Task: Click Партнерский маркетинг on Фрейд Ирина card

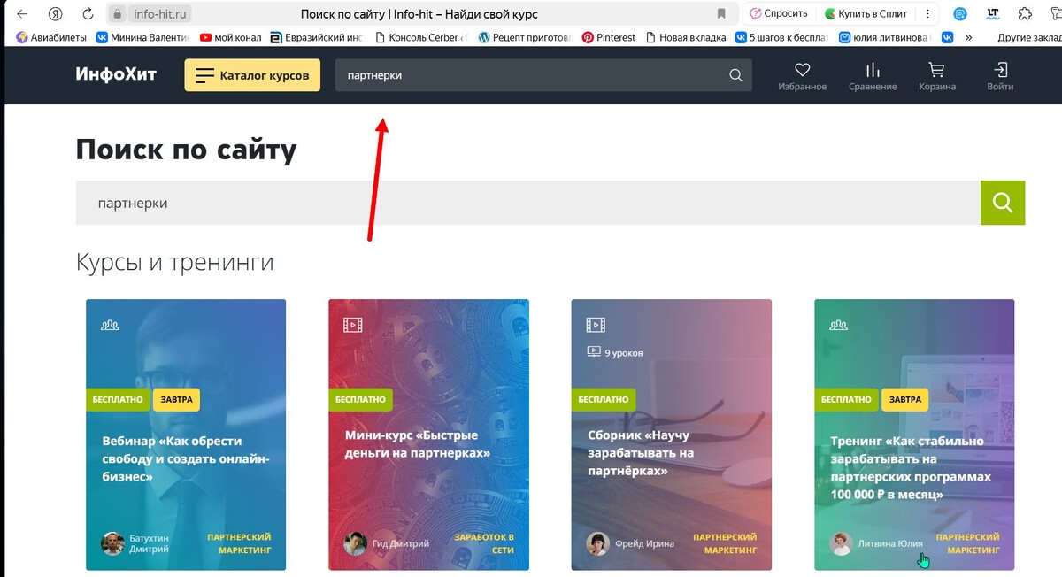Action: tap(725, 543)
